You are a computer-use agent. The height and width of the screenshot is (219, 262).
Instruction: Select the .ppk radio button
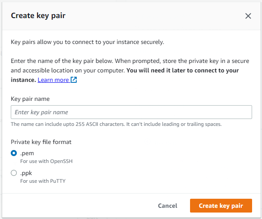pyautogui.click(x=14, y=173)
